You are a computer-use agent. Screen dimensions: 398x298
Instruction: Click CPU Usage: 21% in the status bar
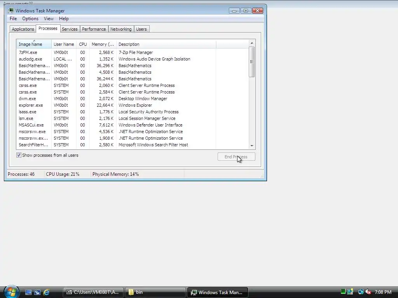63,174
